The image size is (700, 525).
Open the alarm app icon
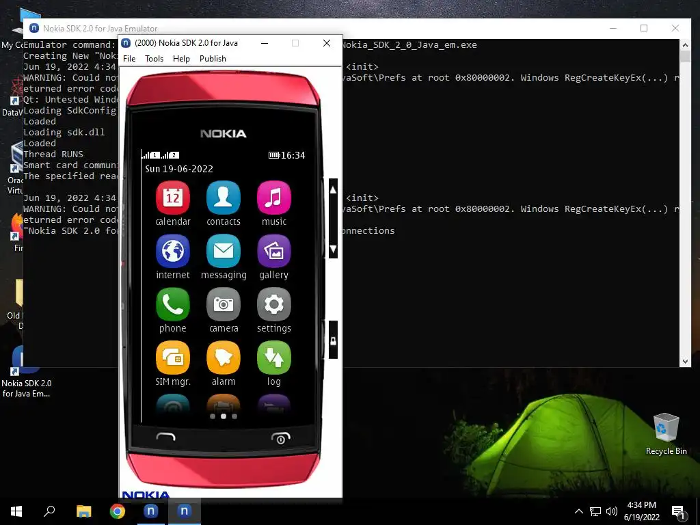point(224,358)
